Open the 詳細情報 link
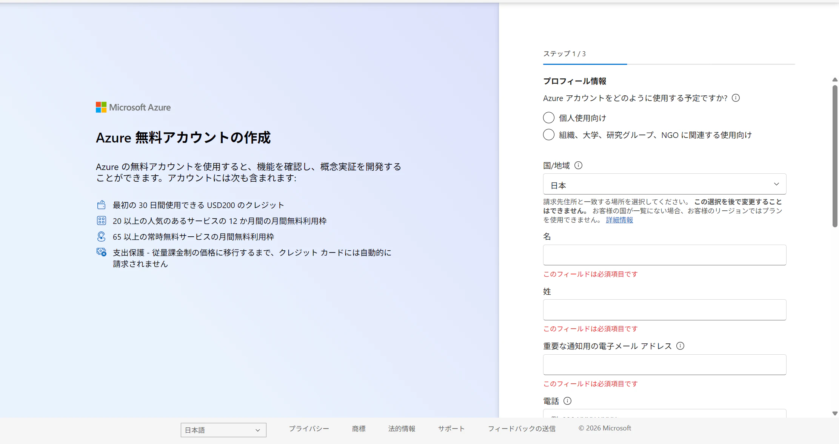 (619, 220)
